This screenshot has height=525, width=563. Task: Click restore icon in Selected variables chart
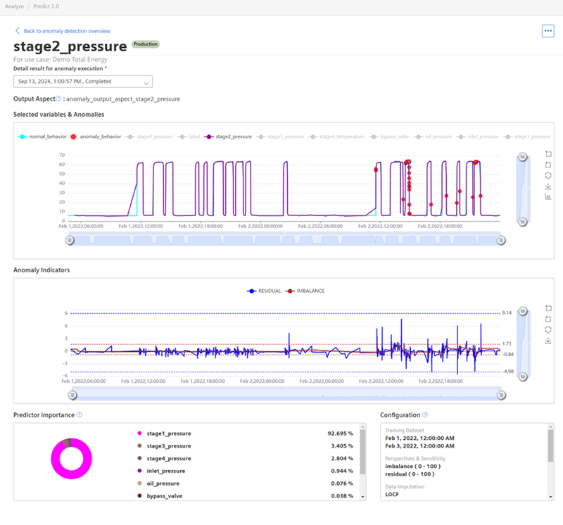pos(548,175)
